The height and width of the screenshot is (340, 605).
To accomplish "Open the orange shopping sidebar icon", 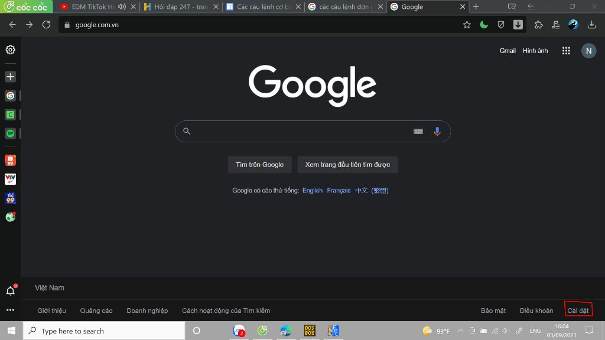I will click(11, 160).
